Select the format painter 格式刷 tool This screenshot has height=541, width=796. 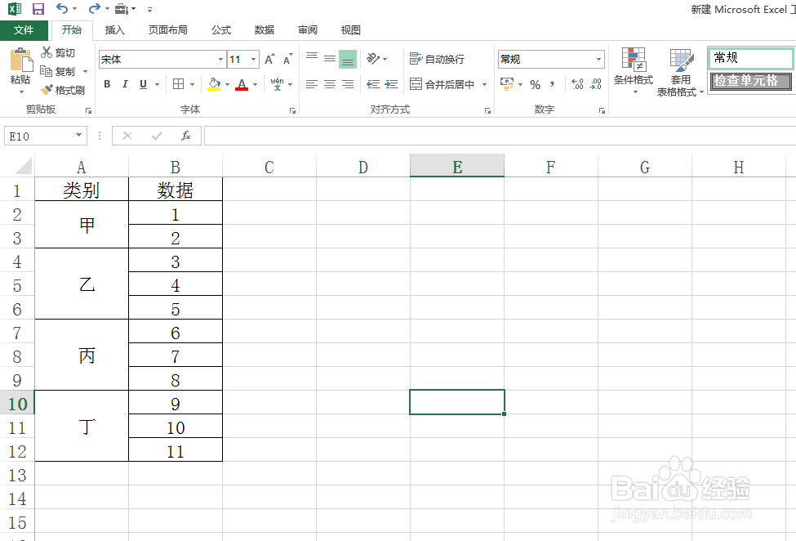(x=63, y=90)
